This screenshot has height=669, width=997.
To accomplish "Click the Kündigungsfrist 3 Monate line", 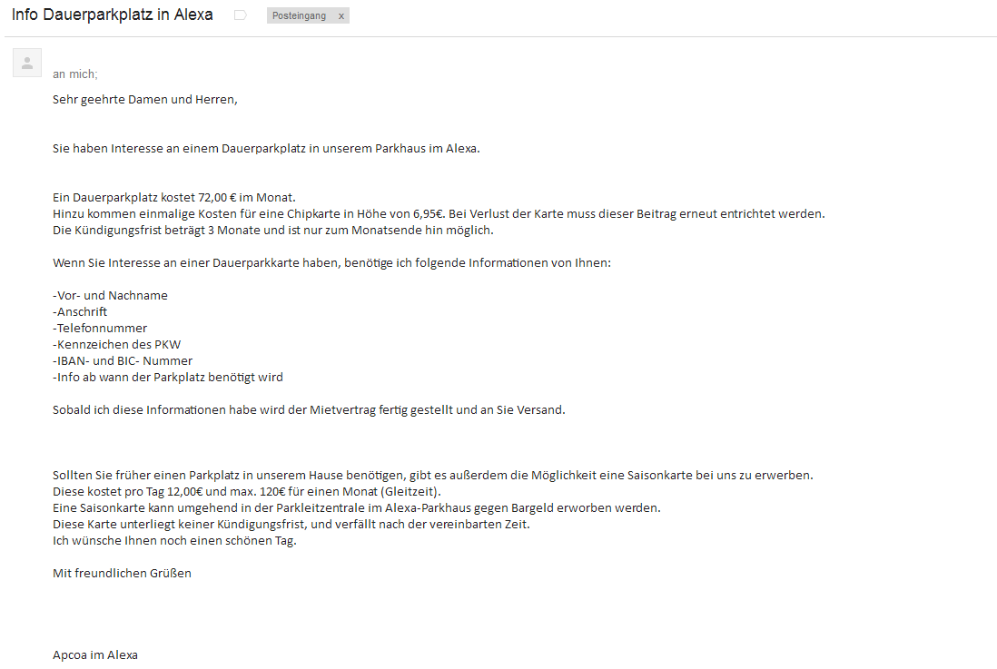I will [x=272, y=230].
